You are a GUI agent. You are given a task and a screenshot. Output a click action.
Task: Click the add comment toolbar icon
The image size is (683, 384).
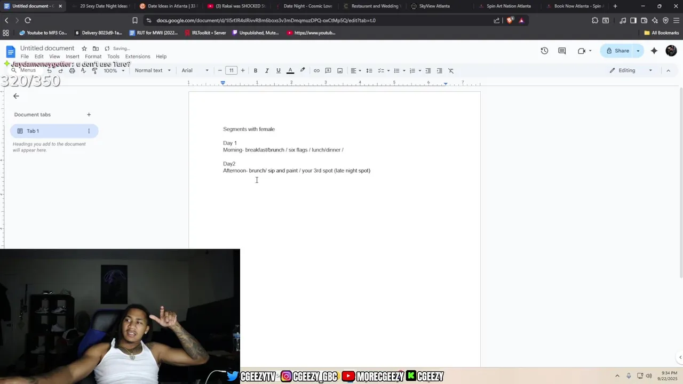328,70
